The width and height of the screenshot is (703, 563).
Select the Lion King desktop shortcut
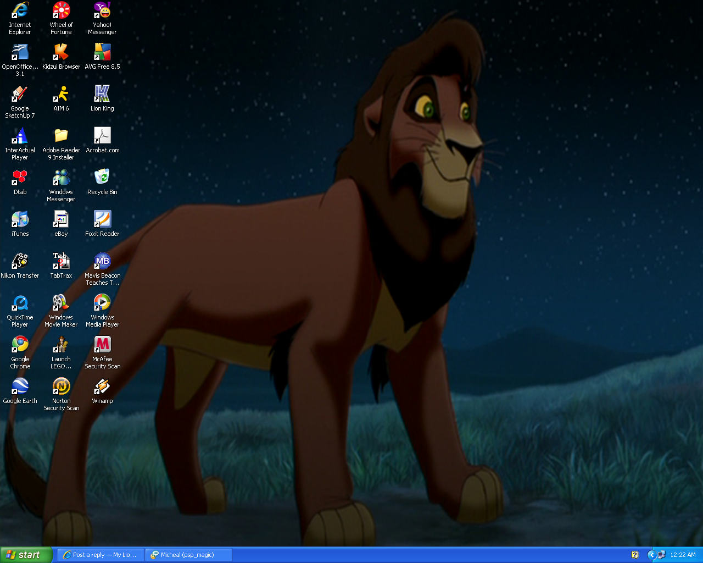pyautogui.click(x=102, y=94)
